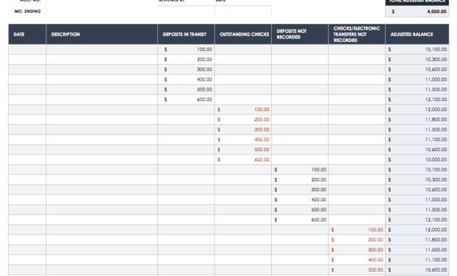Click Description cell in Deposits in Transit 100.00 row
Image resolution: width=457 pixels, height=276 pixels.
click(x=102, y=49)
